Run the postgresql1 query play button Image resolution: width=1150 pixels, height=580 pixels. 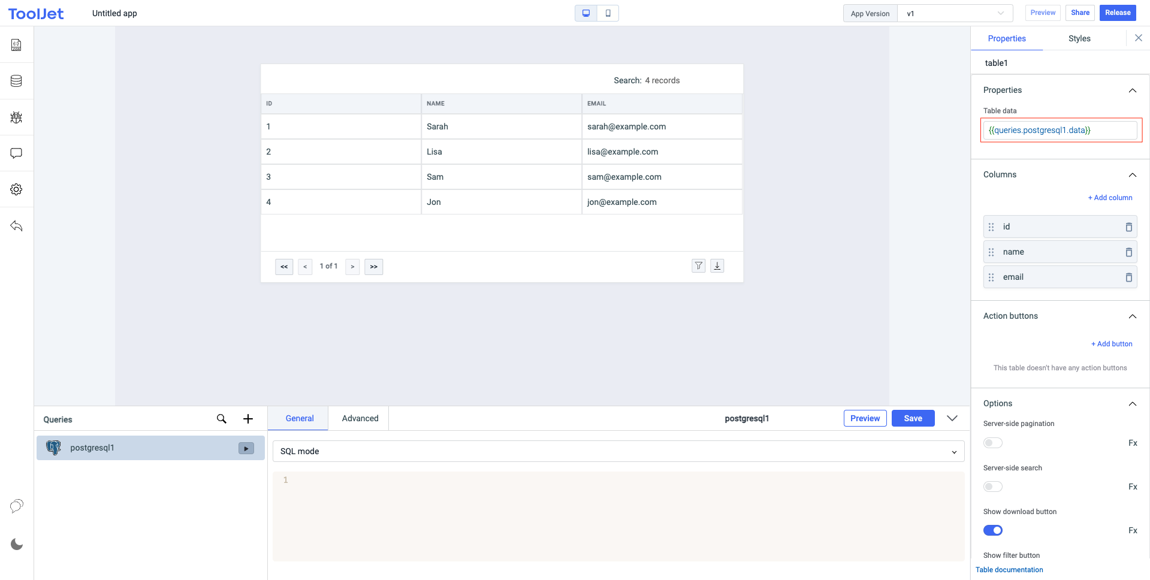pyautogui.click(x=246, y=448)
